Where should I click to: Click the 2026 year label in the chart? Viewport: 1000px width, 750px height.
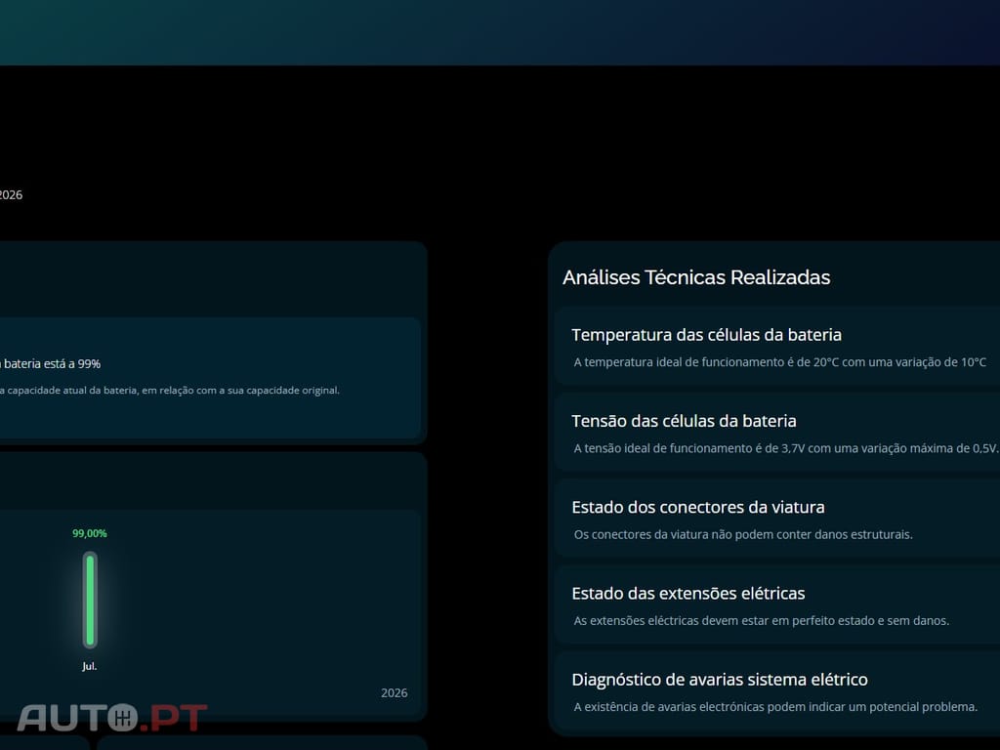point(395,693)
